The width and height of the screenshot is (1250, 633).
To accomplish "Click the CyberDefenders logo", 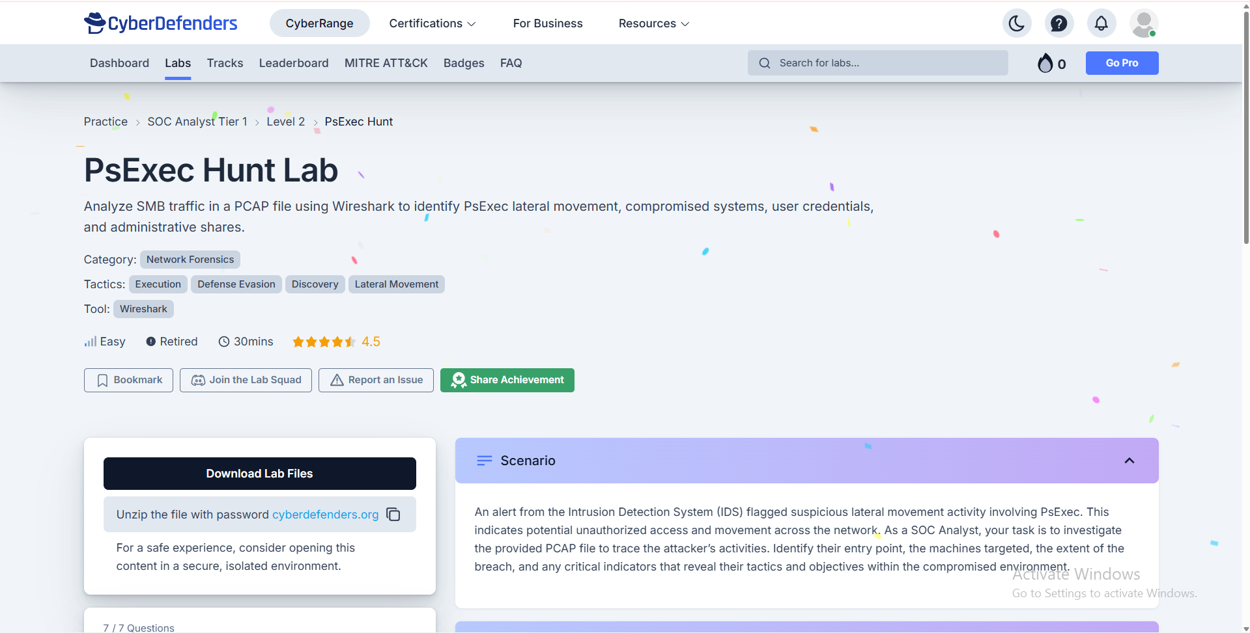I will click(161, 23).
